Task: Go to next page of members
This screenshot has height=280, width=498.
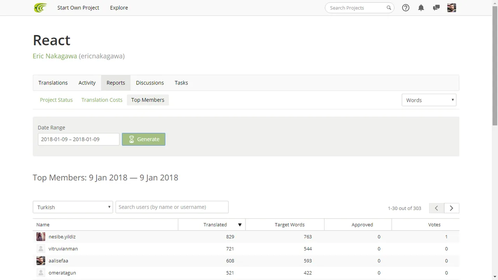Action: (452, 208)
